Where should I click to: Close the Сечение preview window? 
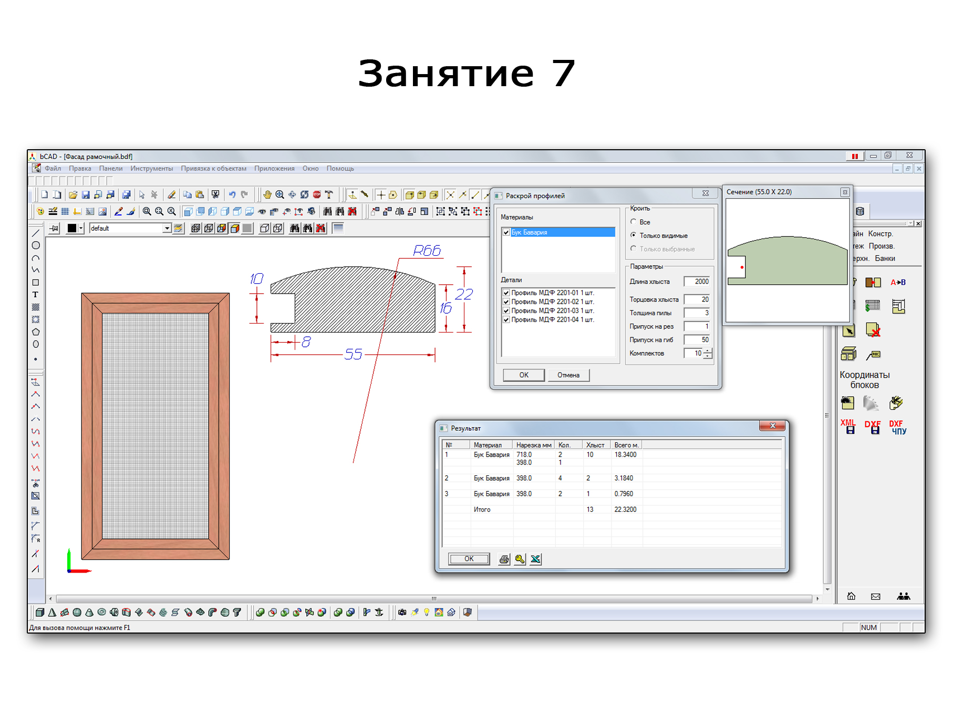845,192
